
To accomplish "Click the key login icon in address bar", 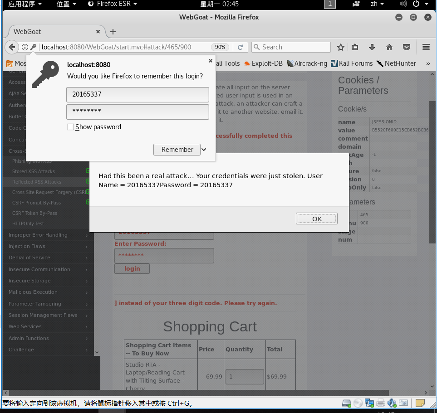I will click(x=33, y=47).
